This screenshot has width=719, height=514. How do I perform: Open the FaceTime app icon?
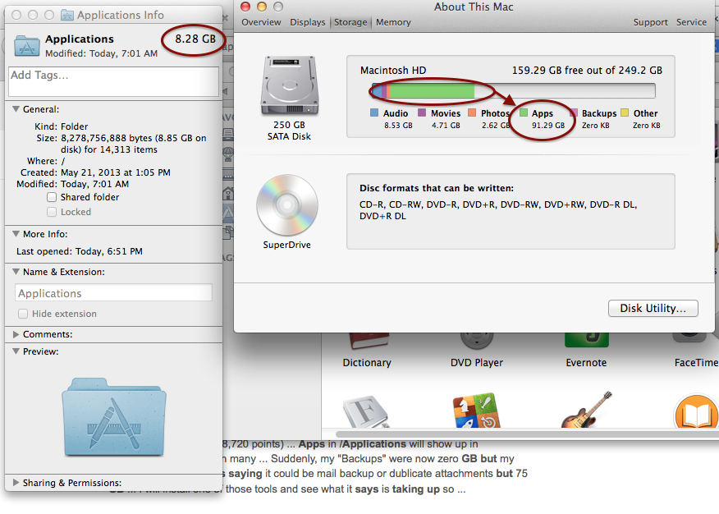(x=689, y=338)
